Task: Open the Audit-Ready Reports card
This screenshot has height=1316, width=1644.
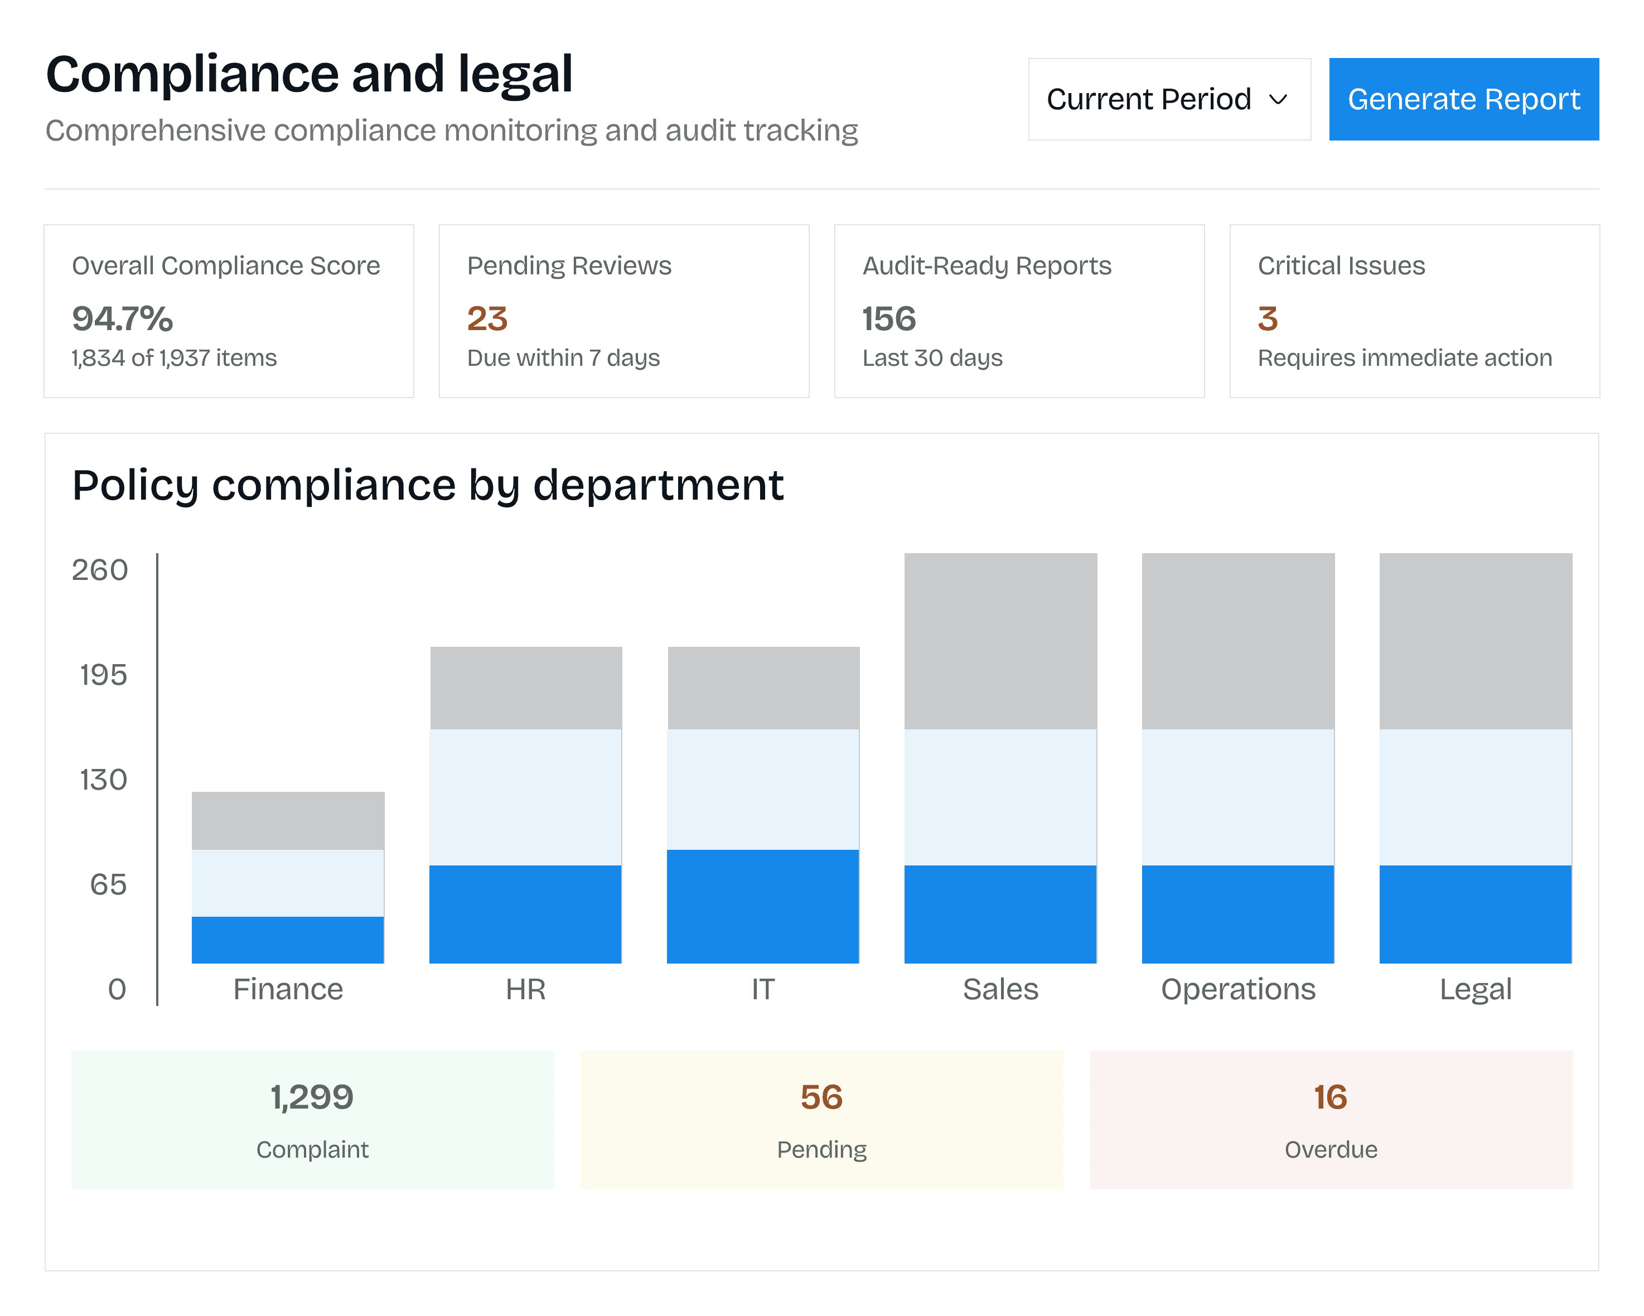Action: point(1019,311)
